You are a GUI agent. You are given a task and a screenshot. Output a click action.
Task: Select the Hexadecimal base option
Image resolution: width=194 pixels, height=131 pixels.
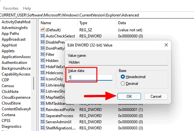click(x=123, y=77)
